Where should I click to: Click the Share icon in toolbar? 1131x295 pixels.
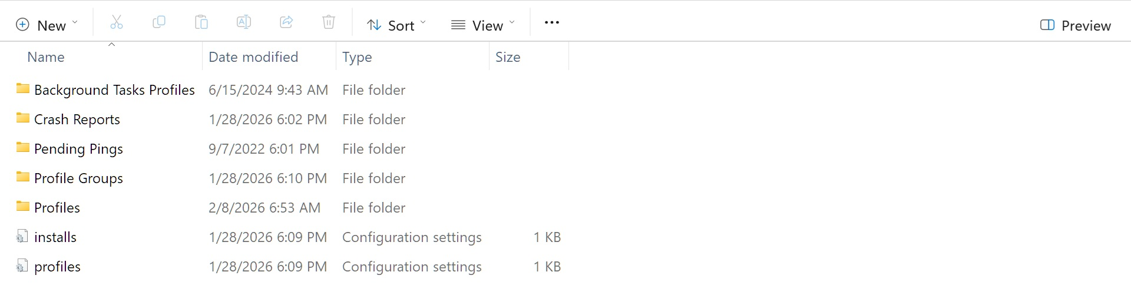click(286, 24)
